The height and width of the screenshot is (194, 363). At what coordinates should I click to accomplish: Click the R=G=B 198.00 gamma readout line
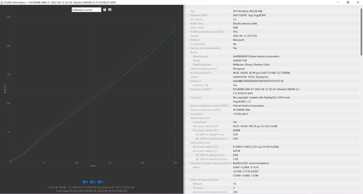92,187
